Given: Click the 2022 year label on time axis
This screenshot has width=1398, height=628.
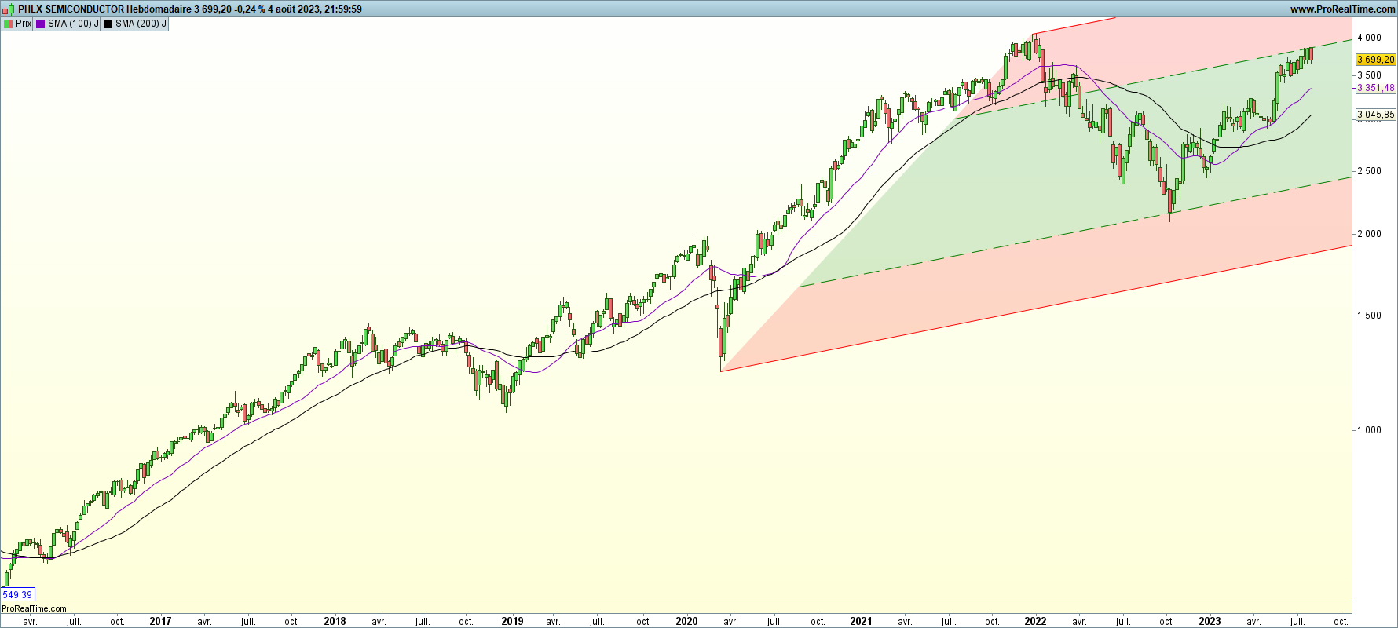Looking at the screenshot, I should (x=1035, y=621).
